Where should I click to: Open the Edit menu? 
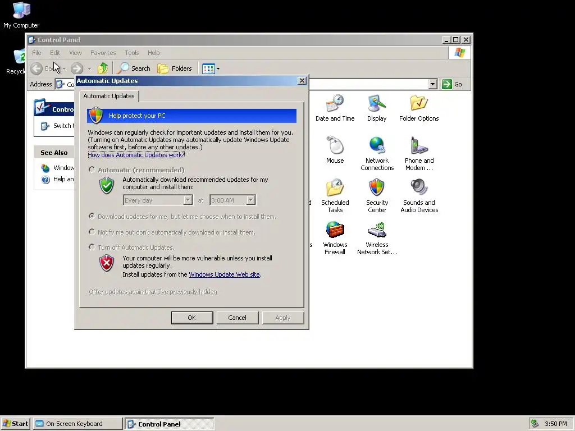(x=55, y=53)
